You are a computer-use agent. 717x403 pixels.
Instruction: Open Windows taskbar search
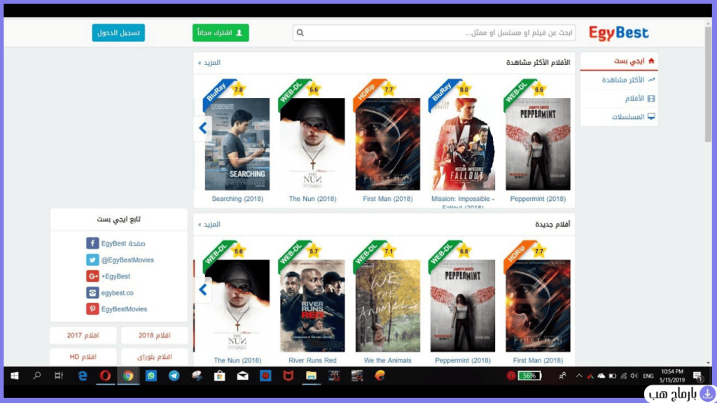(x=36, y=376)
